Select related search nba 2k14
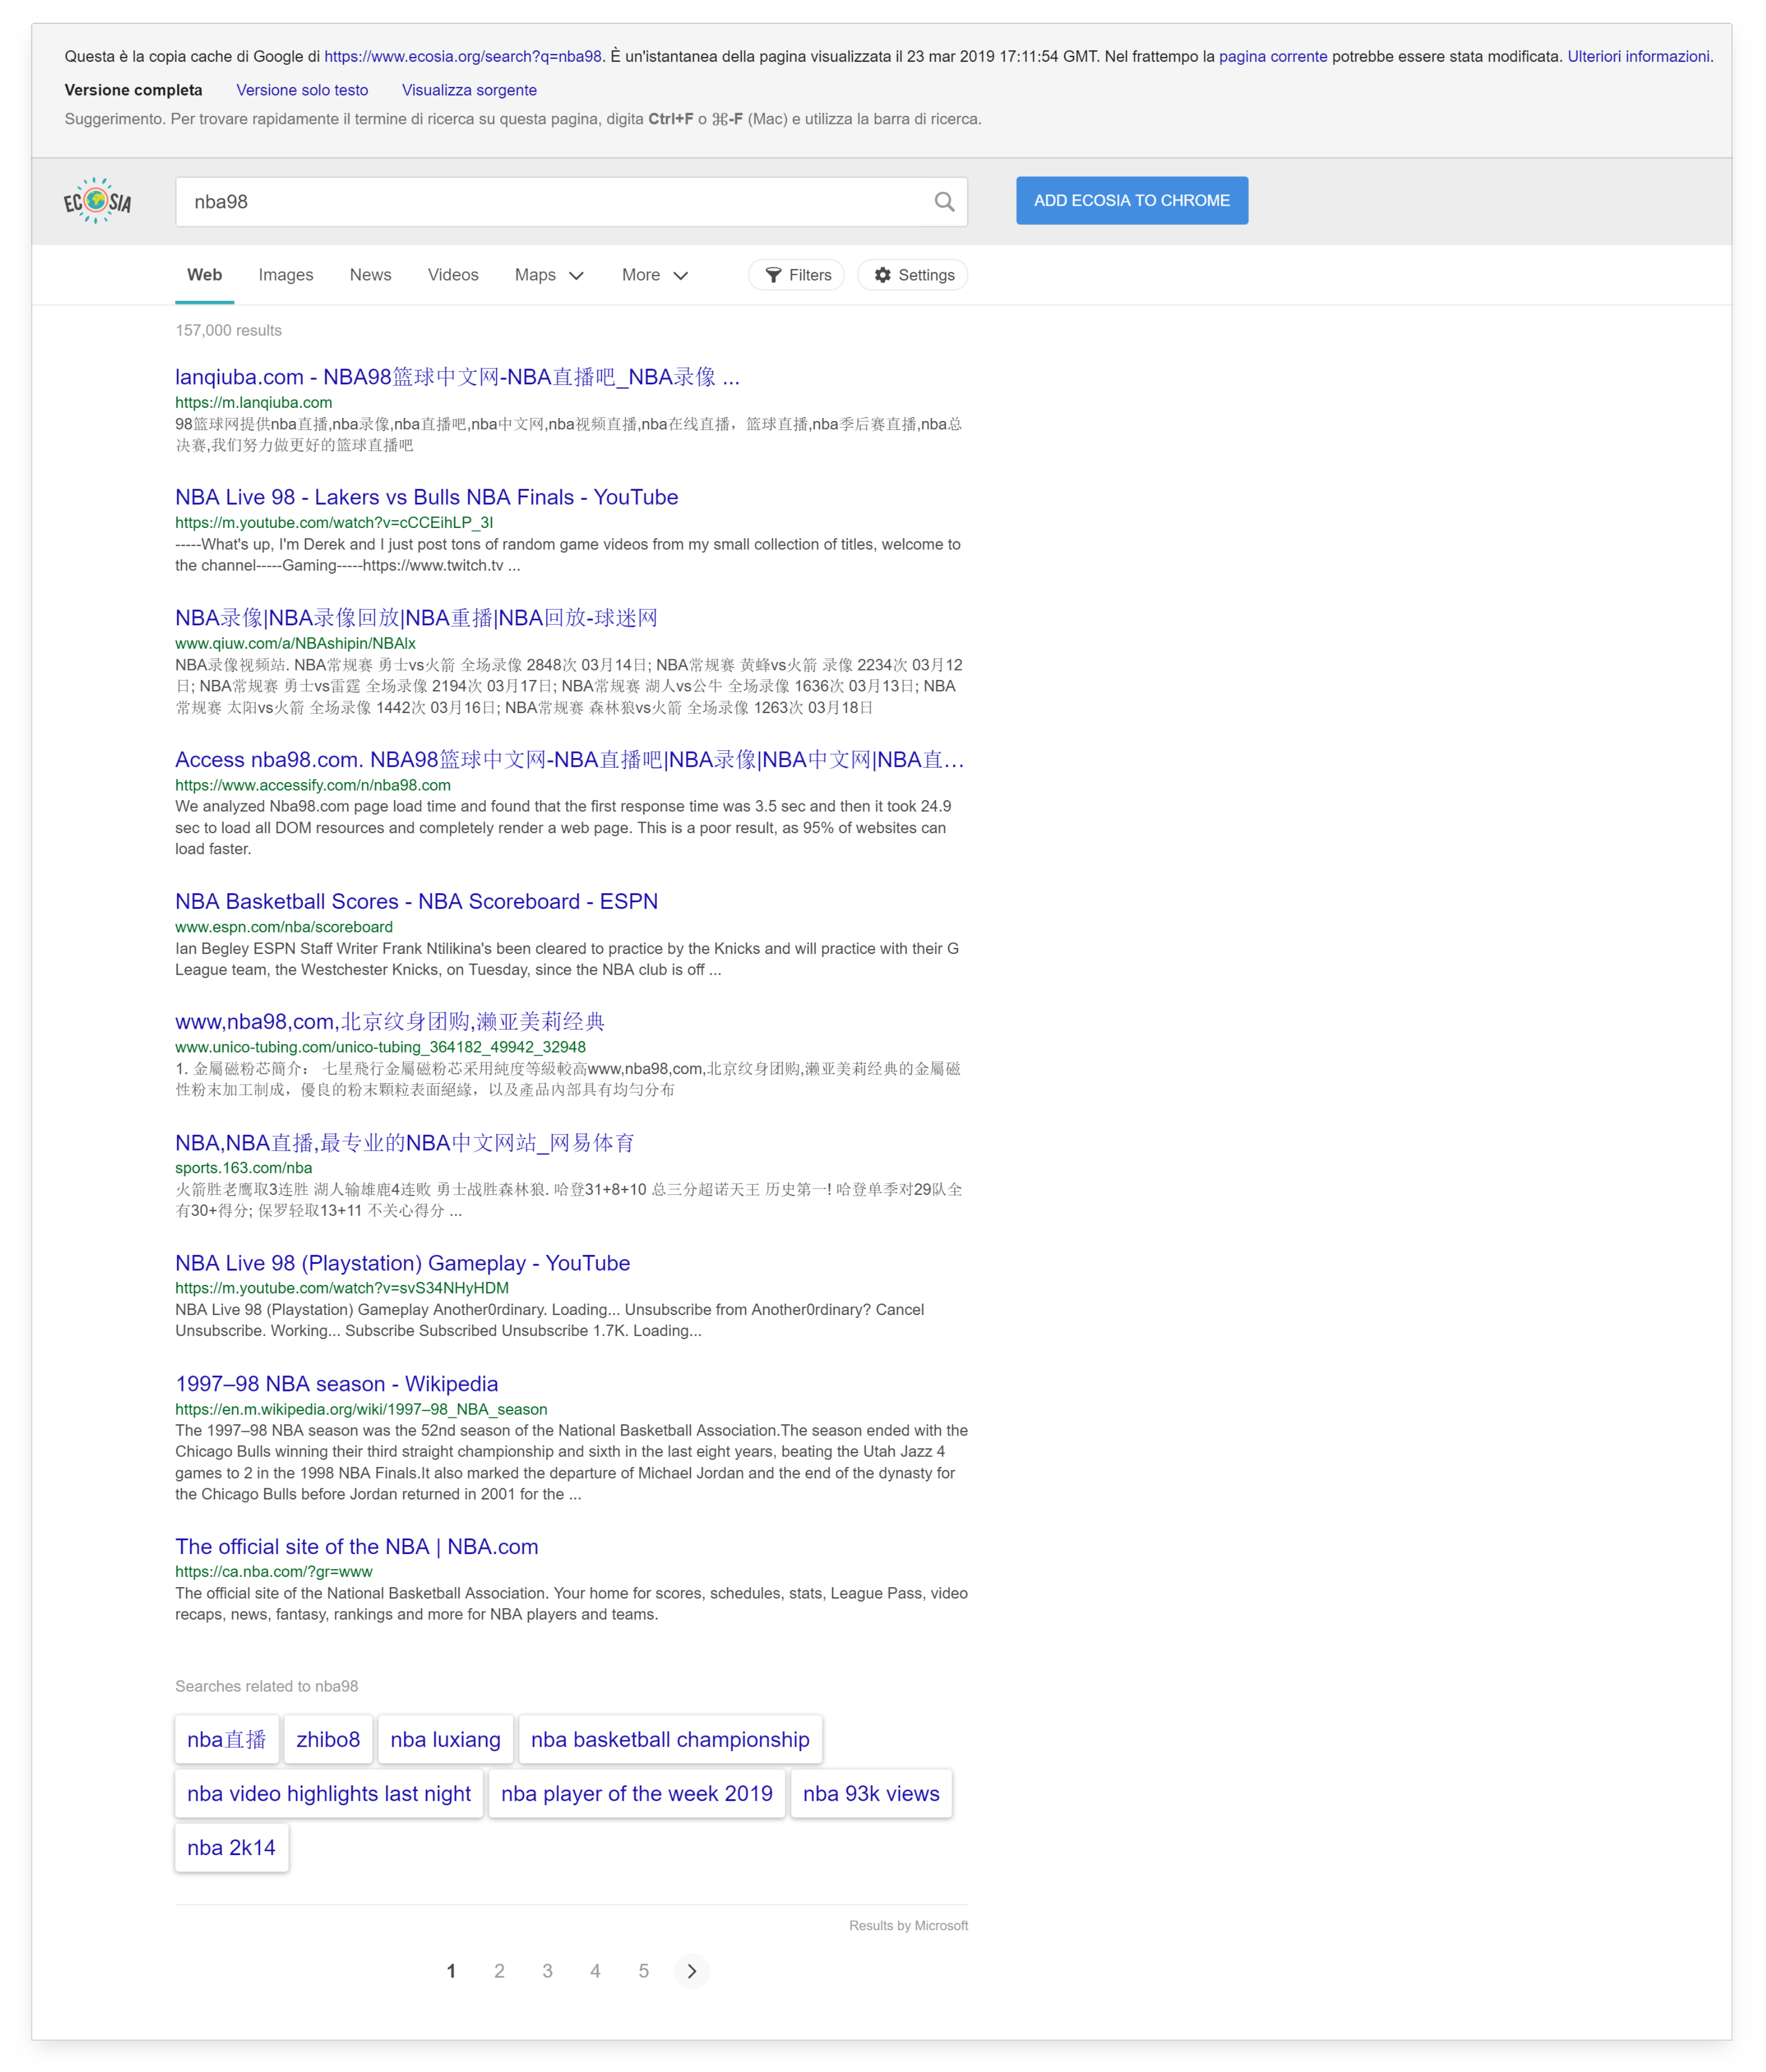 click(x=231, y=1847)
